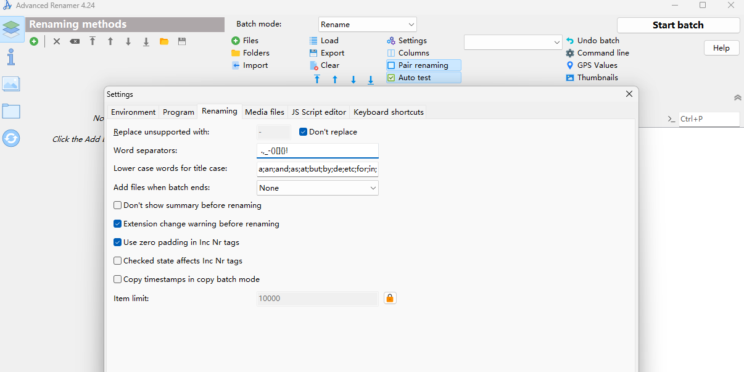
Task: Open the folder panel sidebar icon
Action: click(x=11, y=111)
